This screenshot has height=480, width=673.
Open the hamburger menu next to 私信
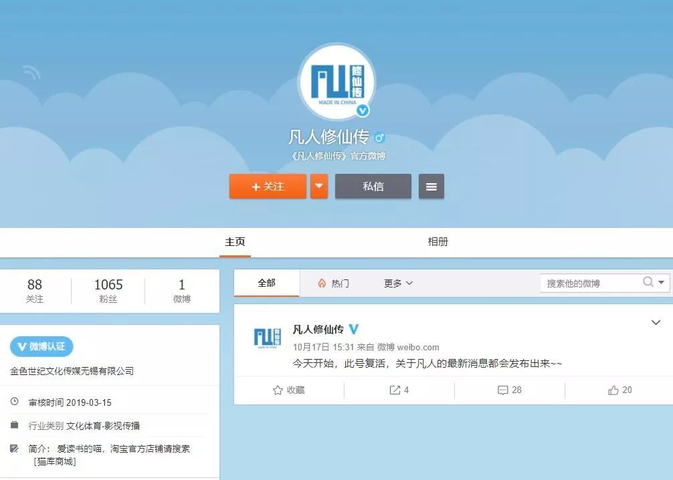[431, 186]
